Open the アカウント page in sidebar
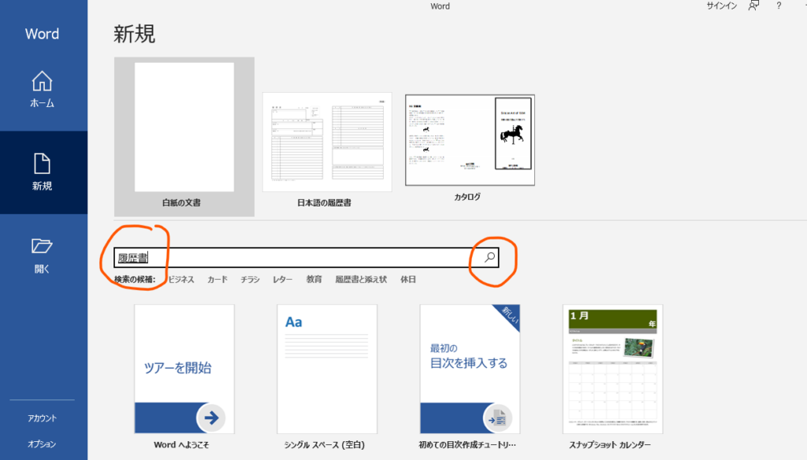This screenshot has width=807, height=460. [x=42, y=418]
